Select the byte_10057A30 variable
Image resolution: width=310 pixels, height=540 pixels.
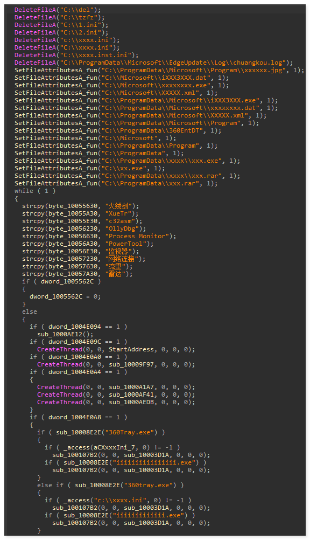[73, 274]
